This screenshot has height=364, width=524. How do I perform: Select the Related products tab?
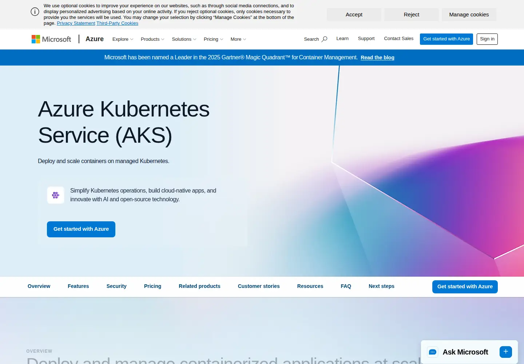coord(199,286)
